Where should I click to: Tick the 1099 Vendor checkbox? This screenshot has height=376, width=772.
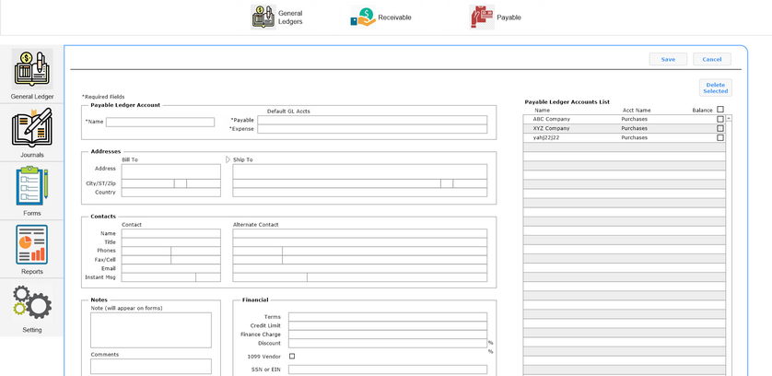(292, 356)
